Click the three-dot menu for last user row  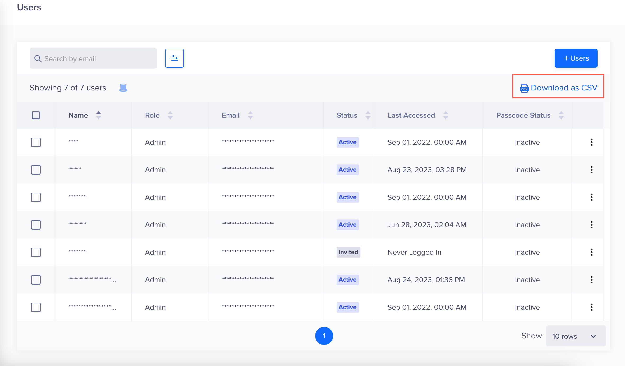pos(591,307)
